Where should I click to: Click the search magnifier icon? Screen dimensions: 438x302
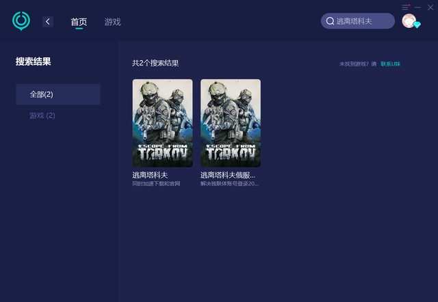[330, 21]
